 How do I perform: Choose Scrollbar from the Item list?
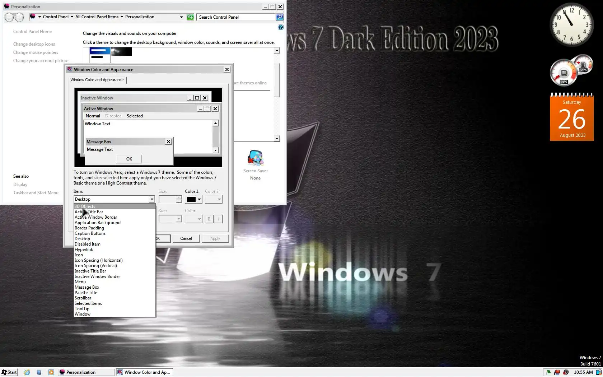coord(114,298)
